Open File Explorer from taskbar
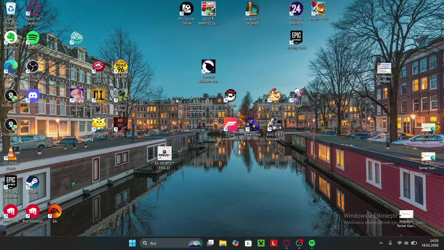444x250 pixels. (223, 243)
